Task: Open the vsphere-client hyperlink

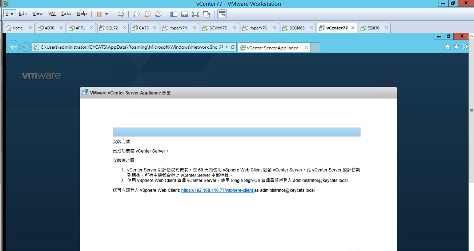Action: (x=217, y=190)
